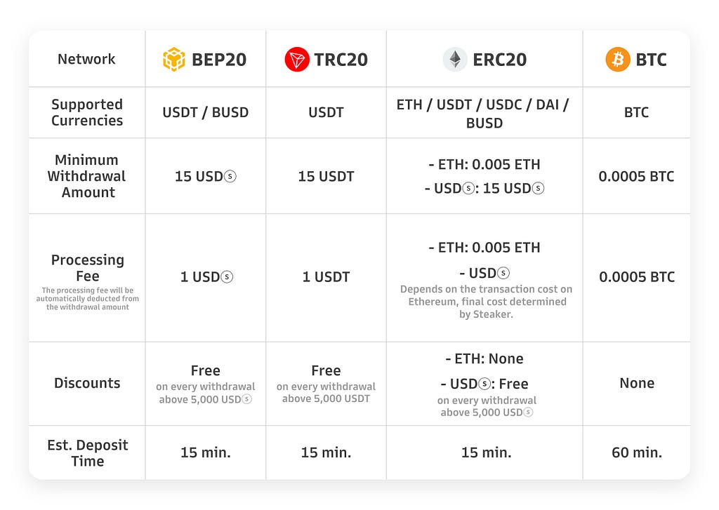Click the 15 USDT minimum withdrawal cell
Image resolution: width=719 pixels, height=510 pixels.
click(326, 177)
